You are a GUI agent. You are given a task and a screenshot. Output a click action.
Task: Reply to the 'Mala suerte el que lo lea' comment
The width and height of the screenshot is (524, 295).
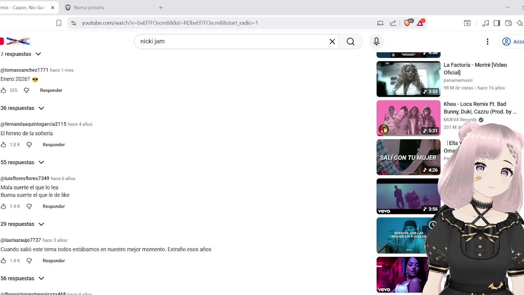click(x=54, y=206)
